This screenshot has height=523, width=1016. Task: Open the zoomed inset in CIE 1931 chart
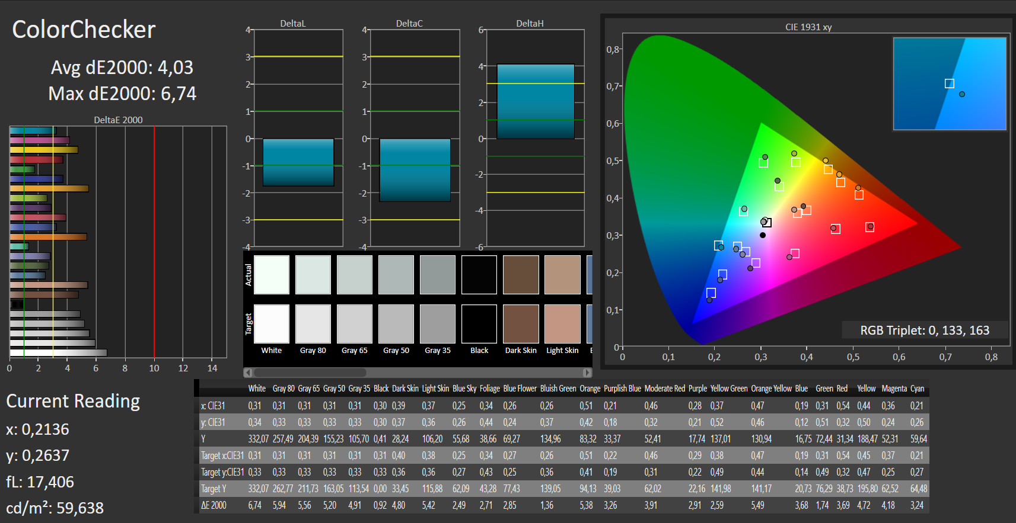(x=949, y=84)
